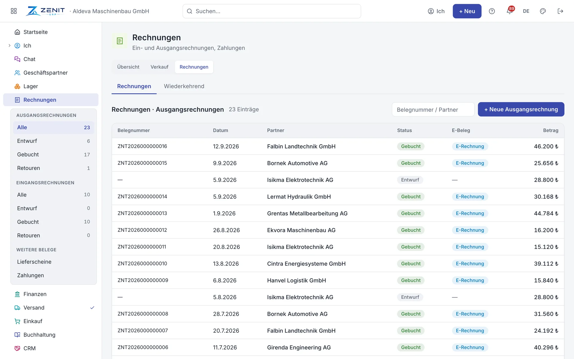Select the Rechnungen underlined sub-tab
The image size is (574, 359).
pos(134,86)
